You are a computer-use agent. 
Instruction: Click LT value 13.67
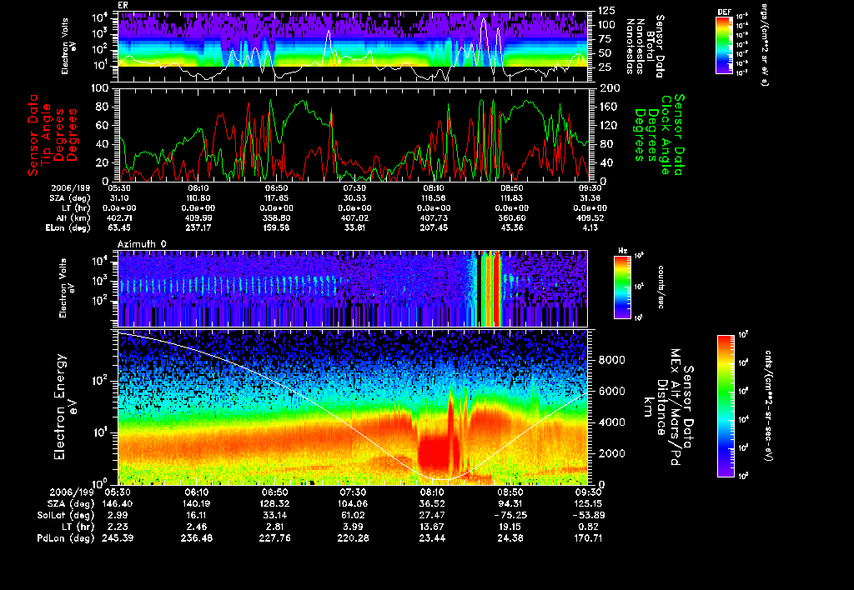(x=433, y=527)
